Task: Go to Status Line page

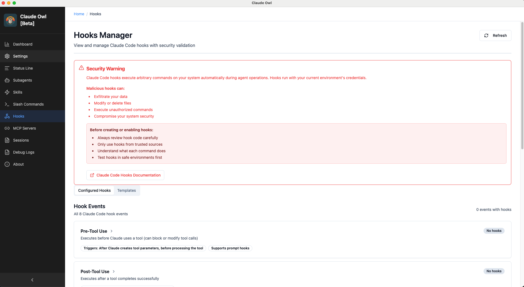Action: click(33, 68)
